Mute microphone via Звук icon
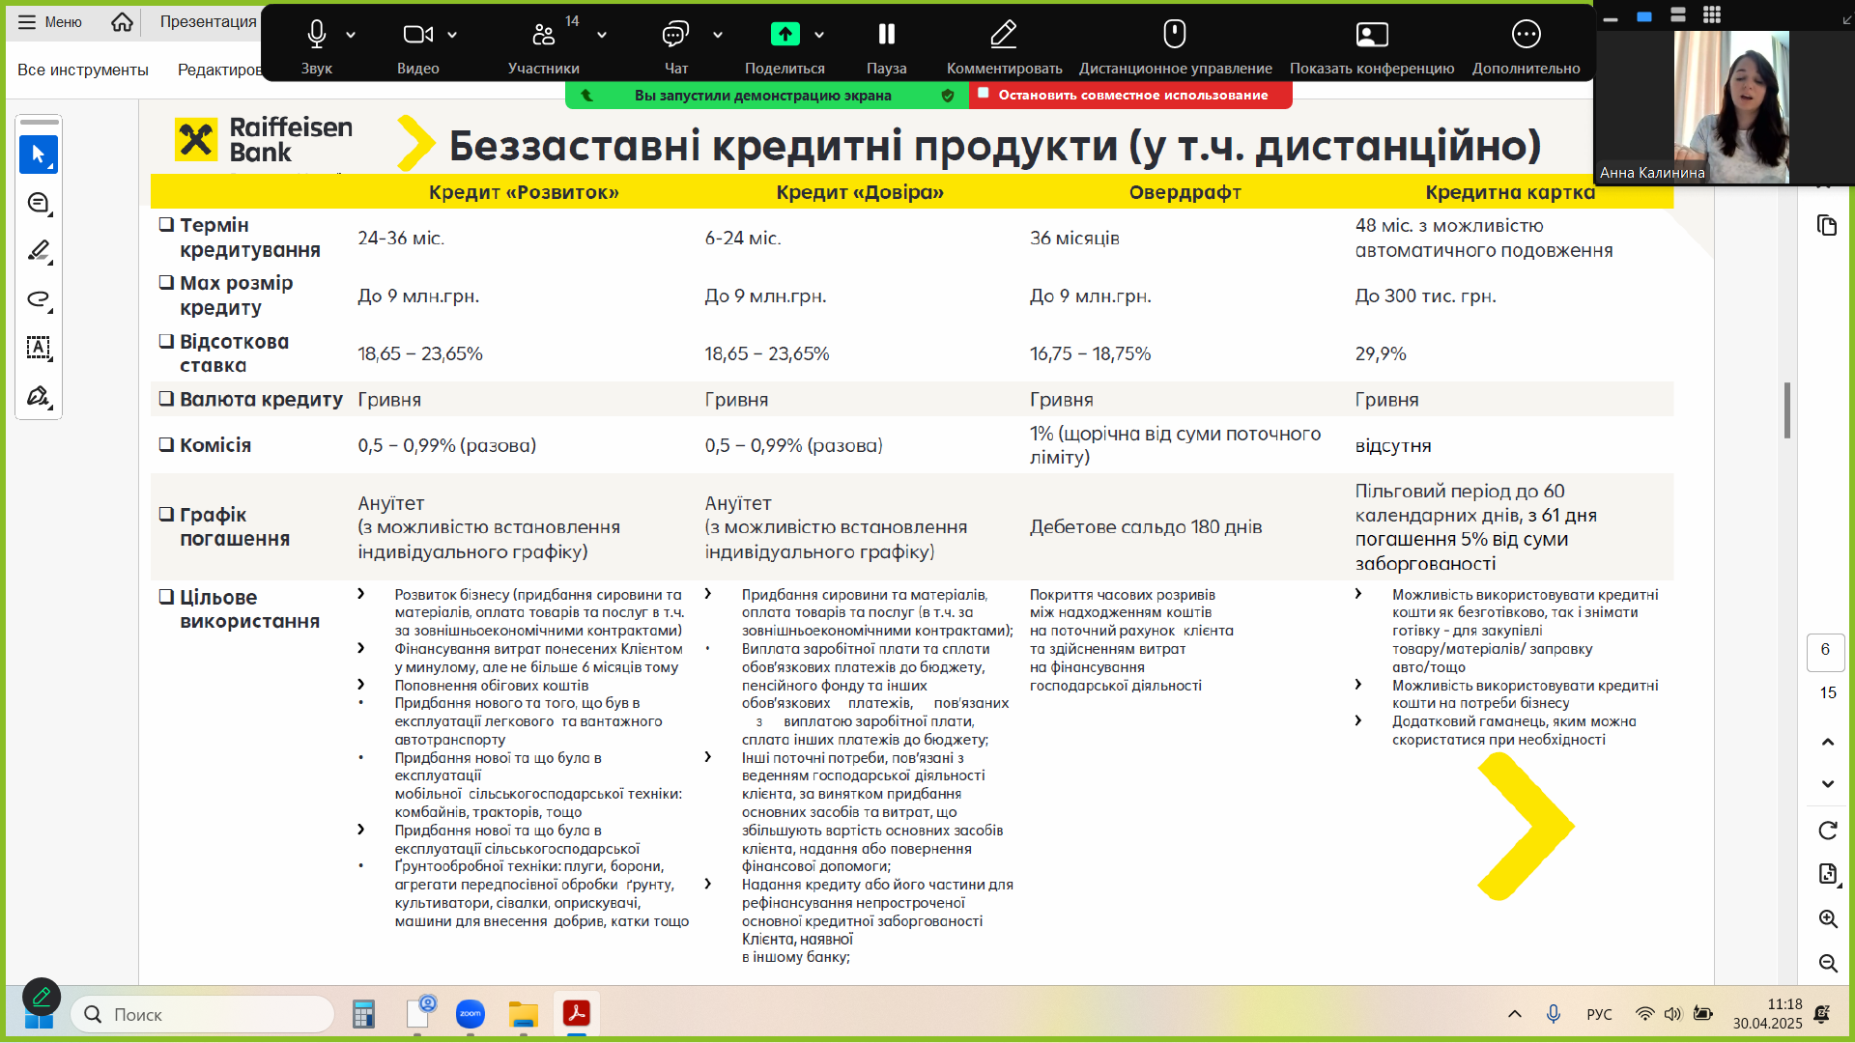Screen dimensions: 1855x1043 [316, 35]
